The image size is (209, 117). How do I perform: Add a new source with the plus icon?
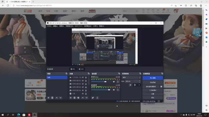coord(71,98)
